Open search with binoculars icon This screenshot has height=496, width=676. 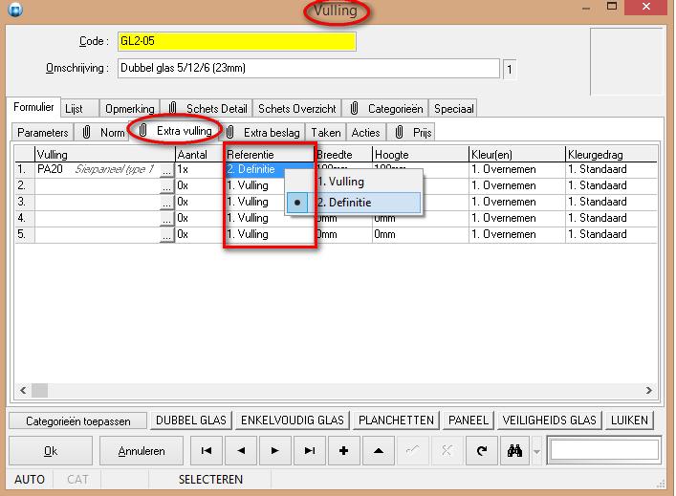514,451
